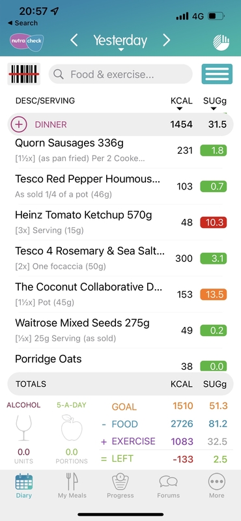This screenshot has width=241, height=521.
Task: Open the Yesterday date dropdown
Action: (x=120, y=42)
